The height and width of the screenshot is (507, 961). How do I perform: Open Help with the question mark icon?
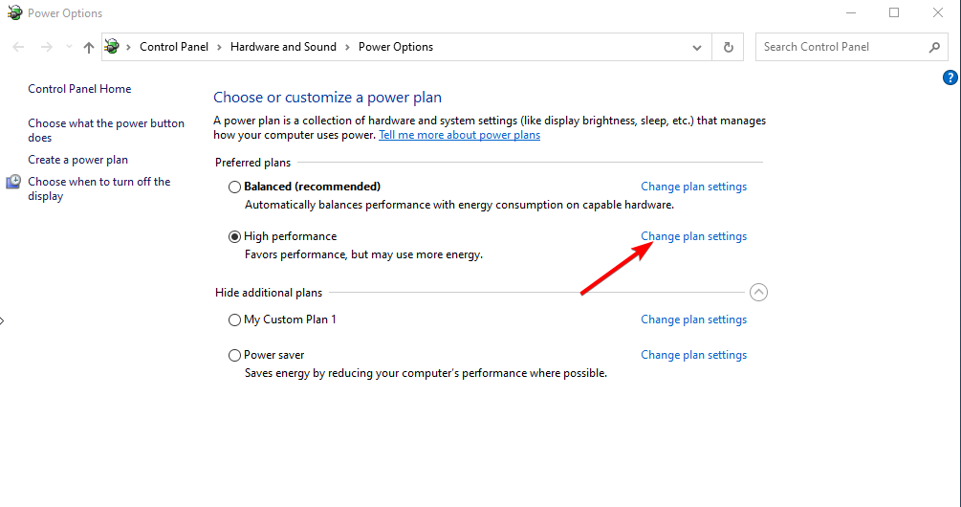point(950,77)
